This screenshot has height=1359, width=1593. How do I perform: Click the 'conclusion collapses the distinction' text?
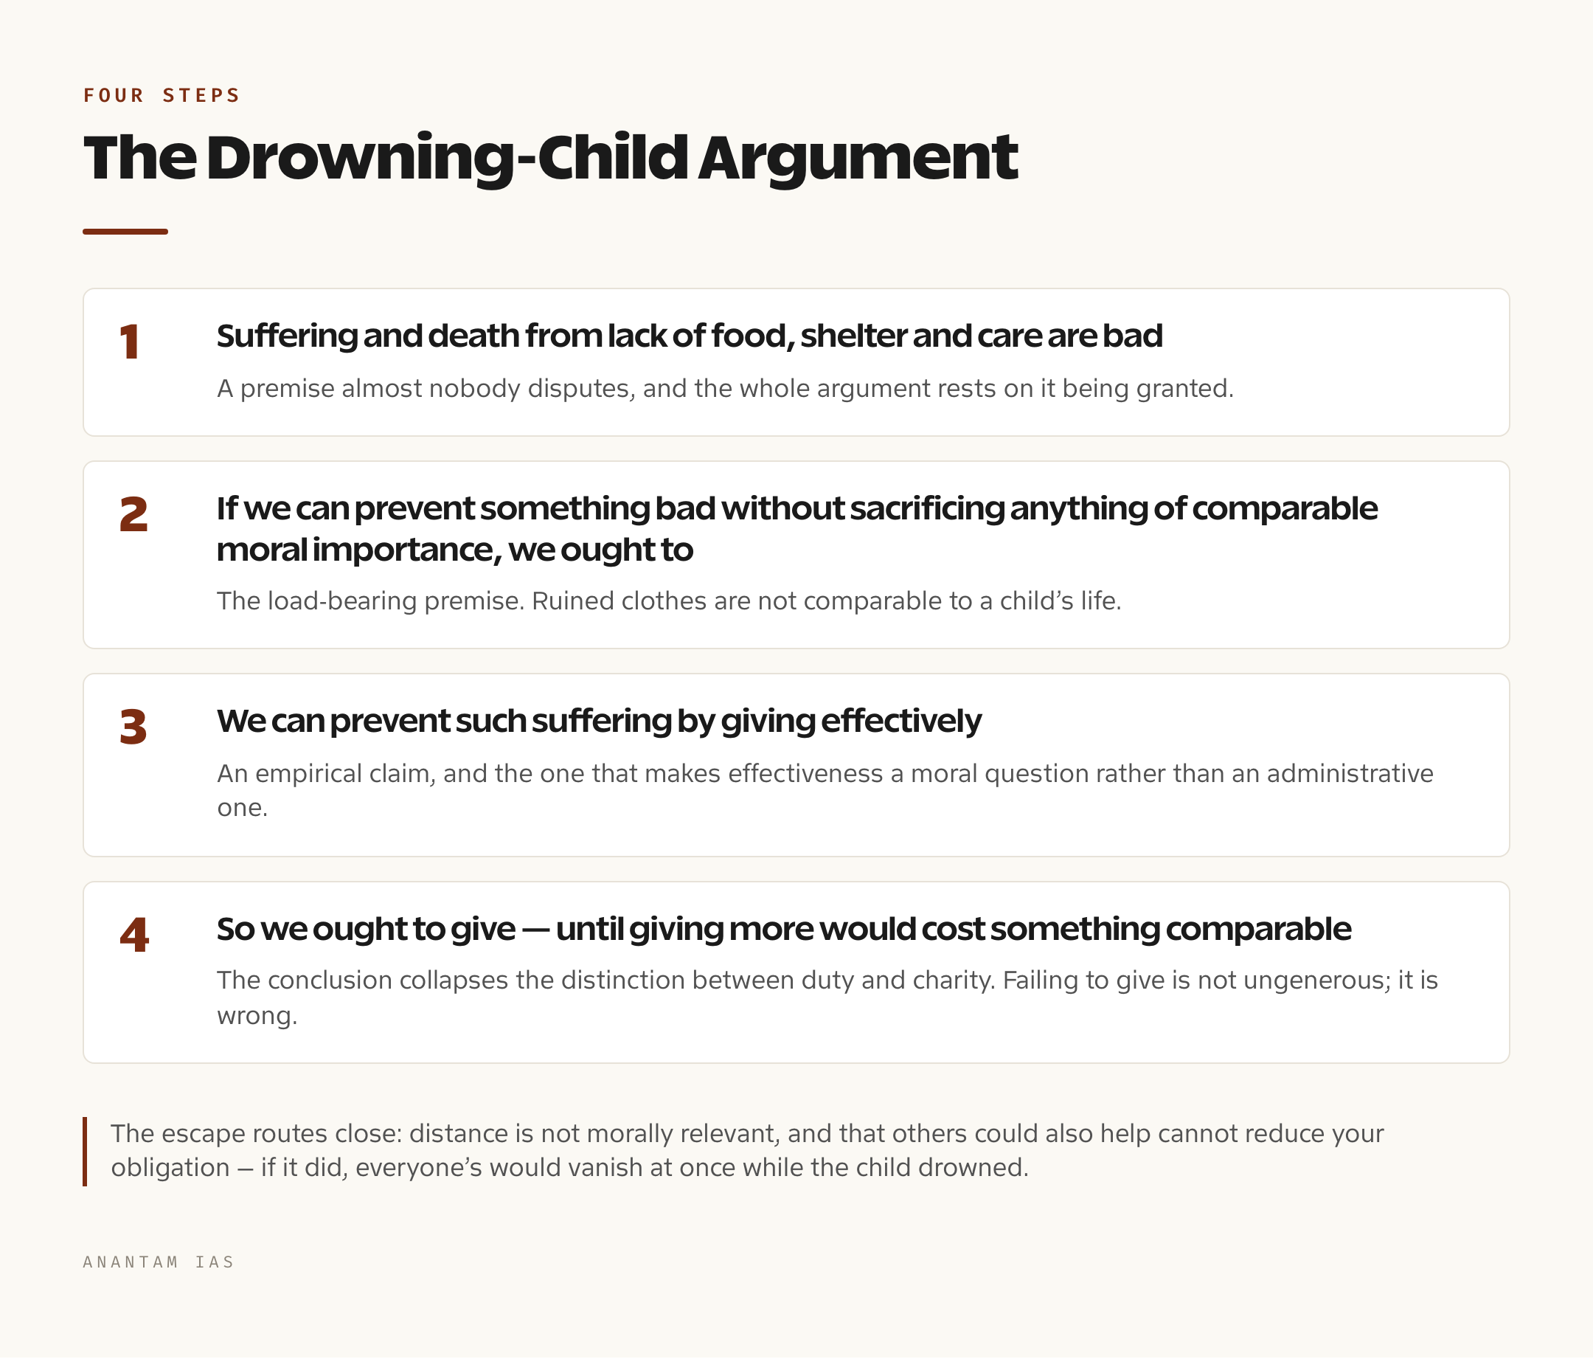(827, 997)
